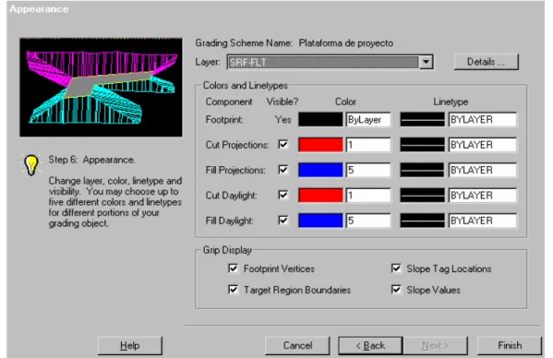Click the 'Step 6: Appearance.' heading text
This screenshot has height=358, width=553.
click(x=91, y=160)
